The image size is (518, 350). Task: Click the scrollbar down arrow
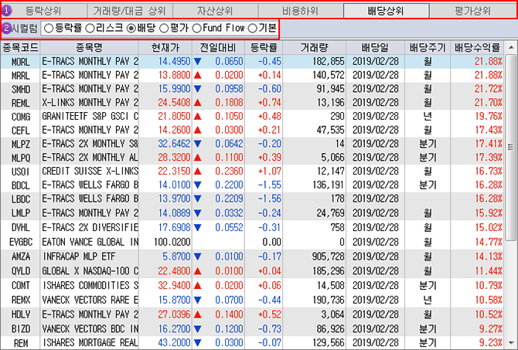511,343
